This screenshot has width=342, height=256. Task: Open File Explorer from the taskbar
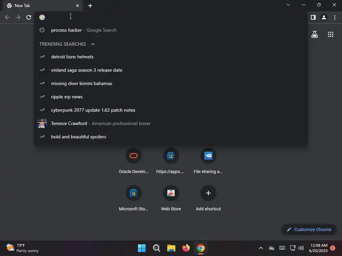pos(171,248)
